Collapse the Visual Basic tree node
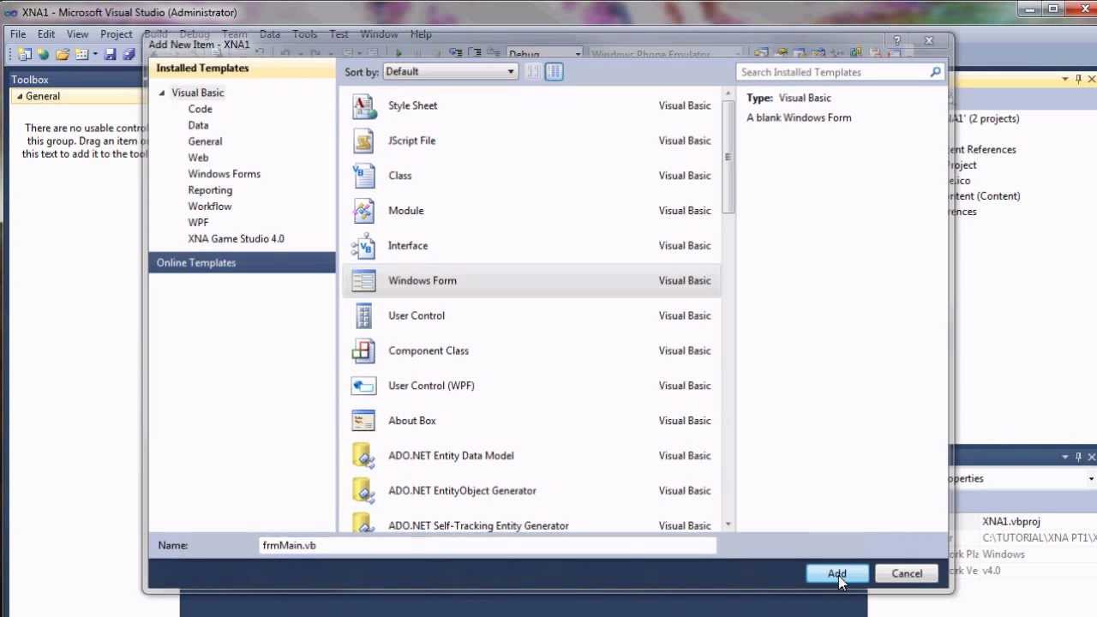Image resolution: width=1097 pixels, height=617 pixels. coord(162,93)
